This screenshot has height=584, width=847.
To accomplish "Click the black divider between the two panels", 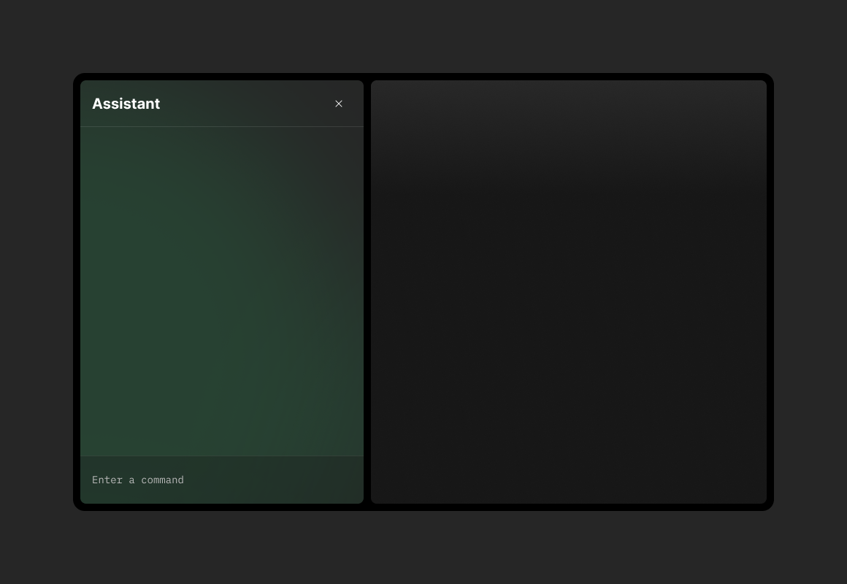I will (x=367, y=292).
